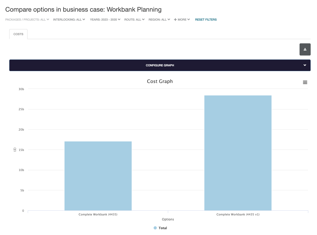Open the Packages / Projects filter dropdown
317x235 pixels.
[27, 20]
